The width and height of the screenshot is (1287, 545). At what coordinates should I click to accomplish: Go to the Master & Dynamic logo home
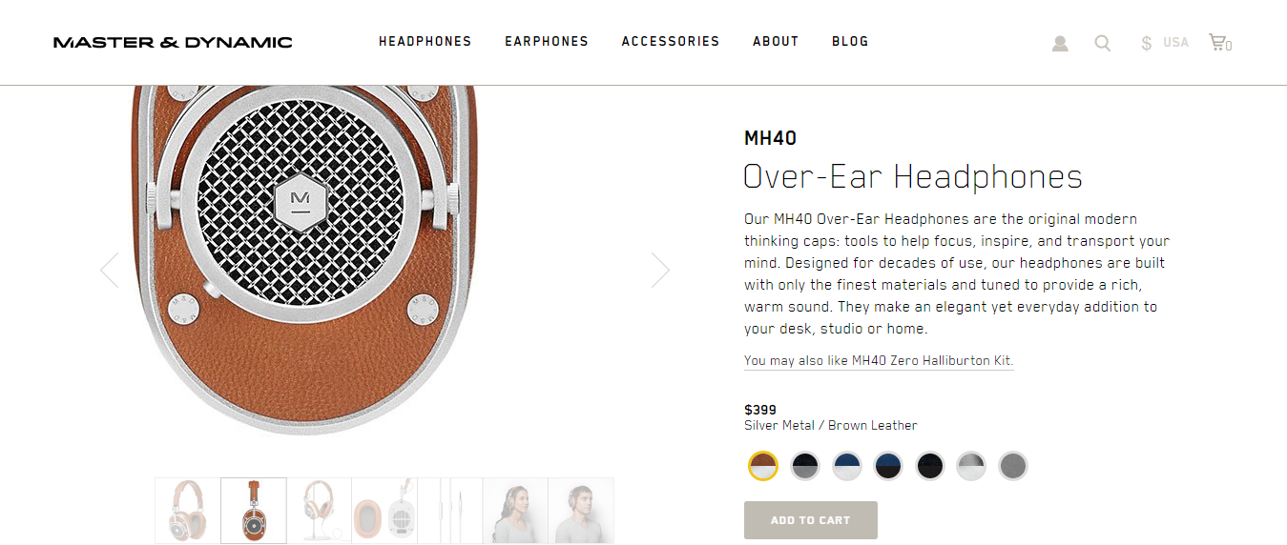[173, 42]
